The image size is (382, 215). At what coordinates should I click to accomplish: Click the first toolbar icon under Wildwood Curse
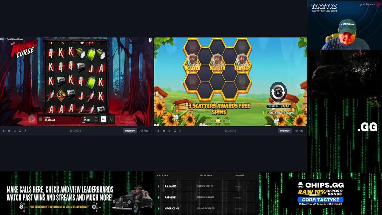tap(4, 130)
